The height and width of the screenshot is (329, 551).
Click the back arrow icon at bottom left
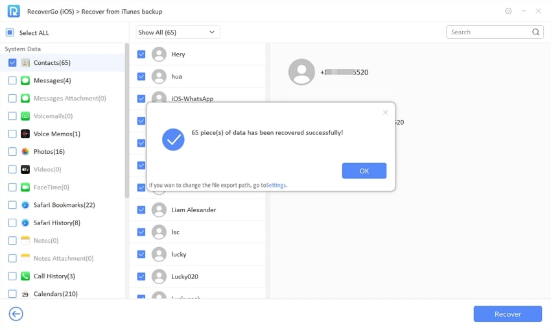[x=16, y=314]
